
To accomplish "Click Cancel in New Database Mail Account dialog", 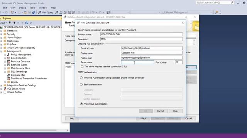I will [x=161, y=111].
